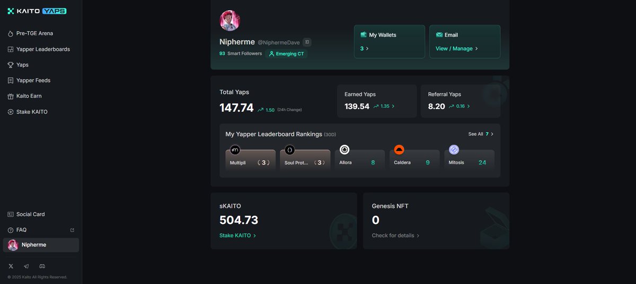Select Nipherme profile entry in sidebar
Screen dimensions: 636x284
[x=41, y=245]
